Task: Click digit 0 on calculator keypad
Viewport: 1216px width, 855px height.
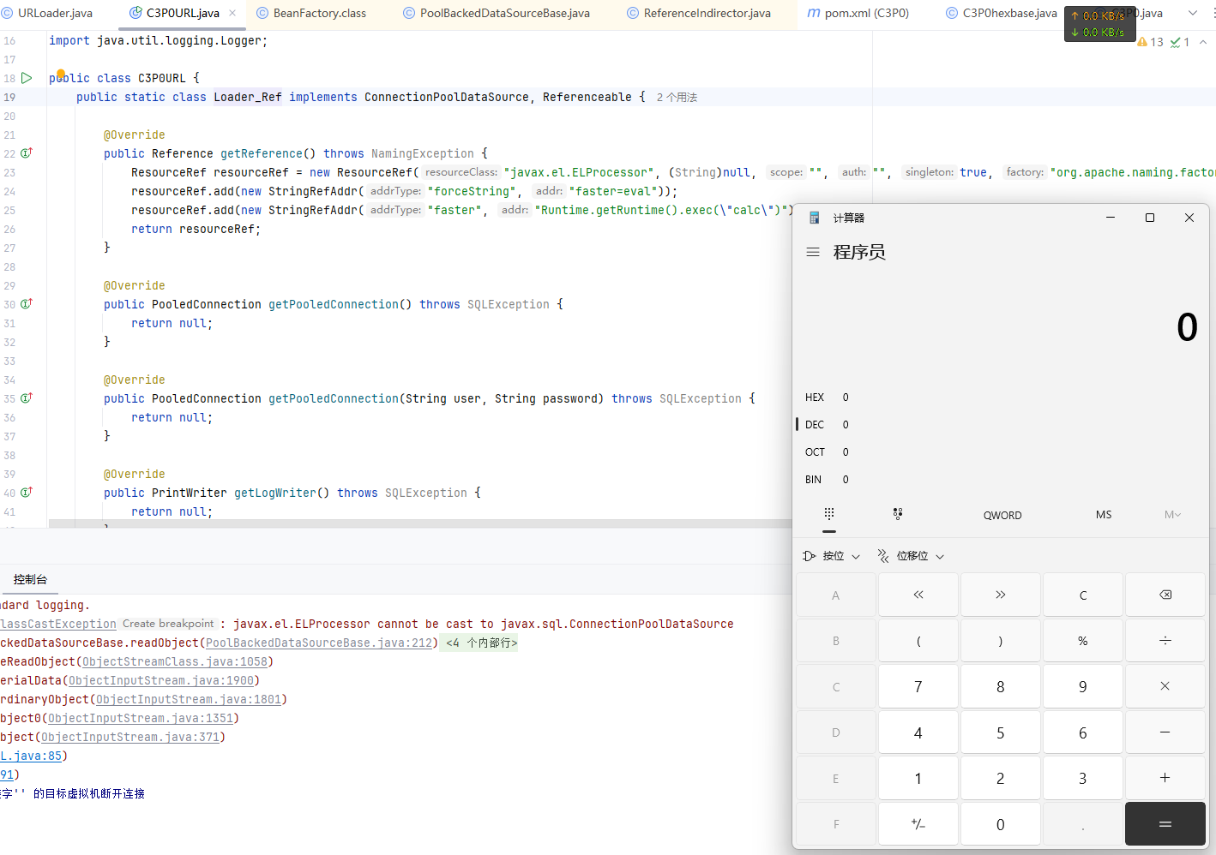Action: 1001,824
